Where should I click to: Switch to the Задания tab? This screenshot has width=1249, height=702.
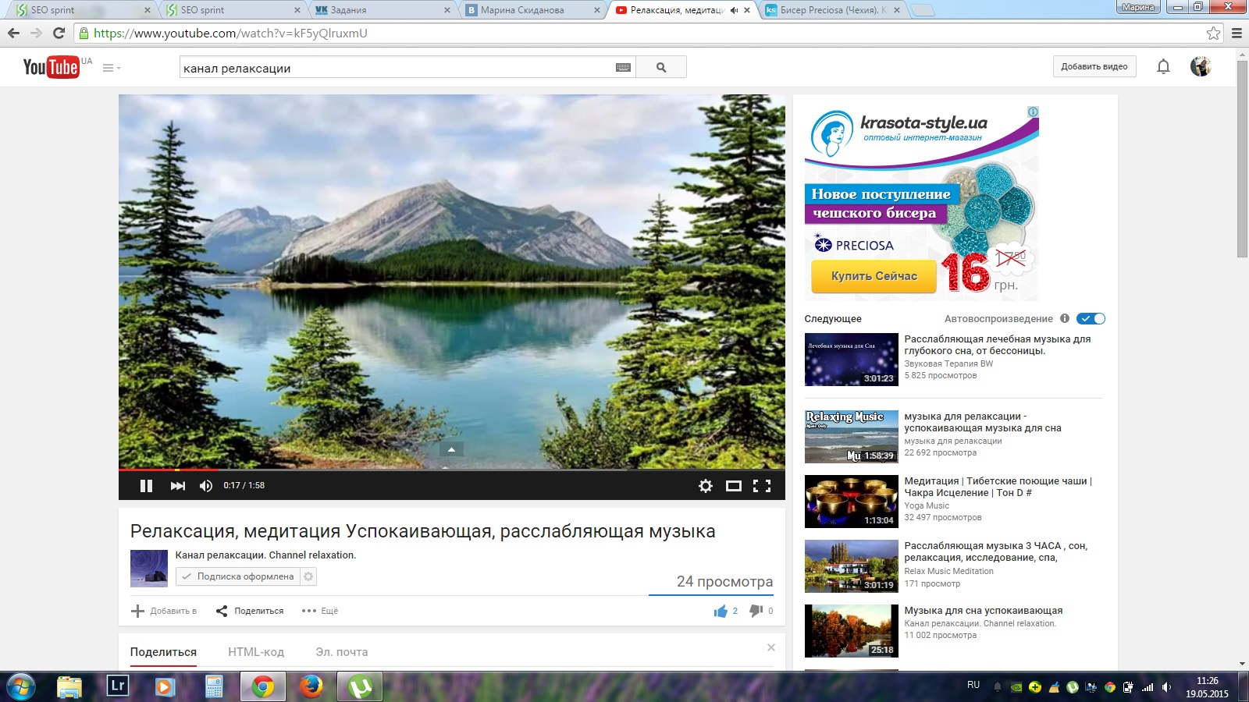pos(383,10)
